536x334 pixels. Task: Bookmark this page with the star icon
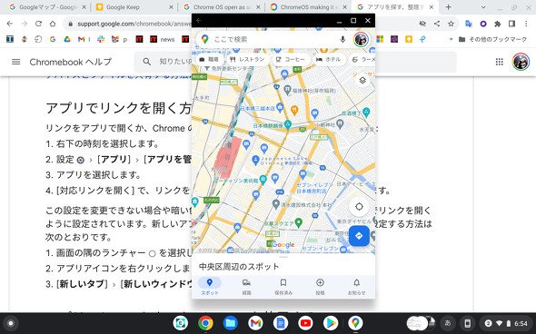(x=452, y=24)
